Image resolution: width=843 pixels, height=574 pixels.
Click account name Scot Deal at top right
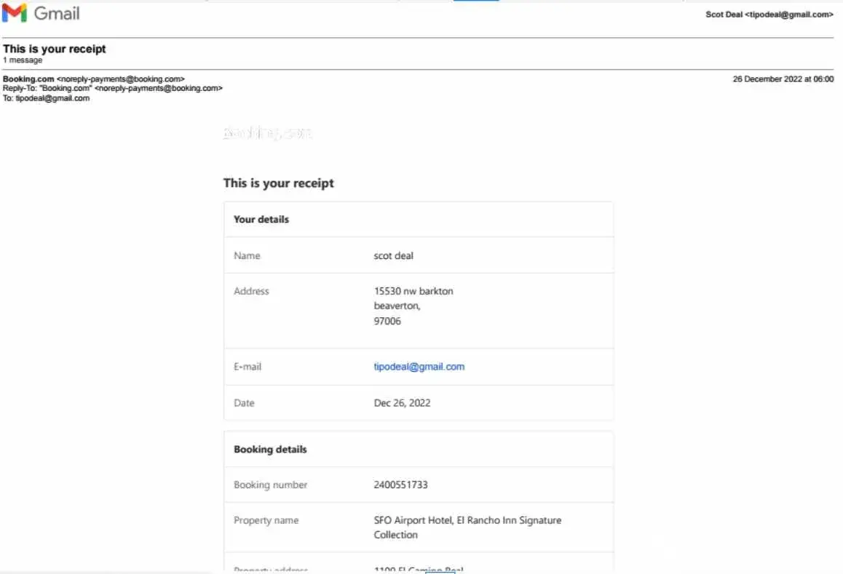coord(769,15)
